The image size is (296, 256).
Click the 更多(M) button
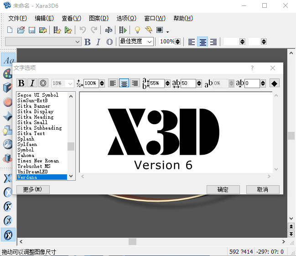click(33, 189)
